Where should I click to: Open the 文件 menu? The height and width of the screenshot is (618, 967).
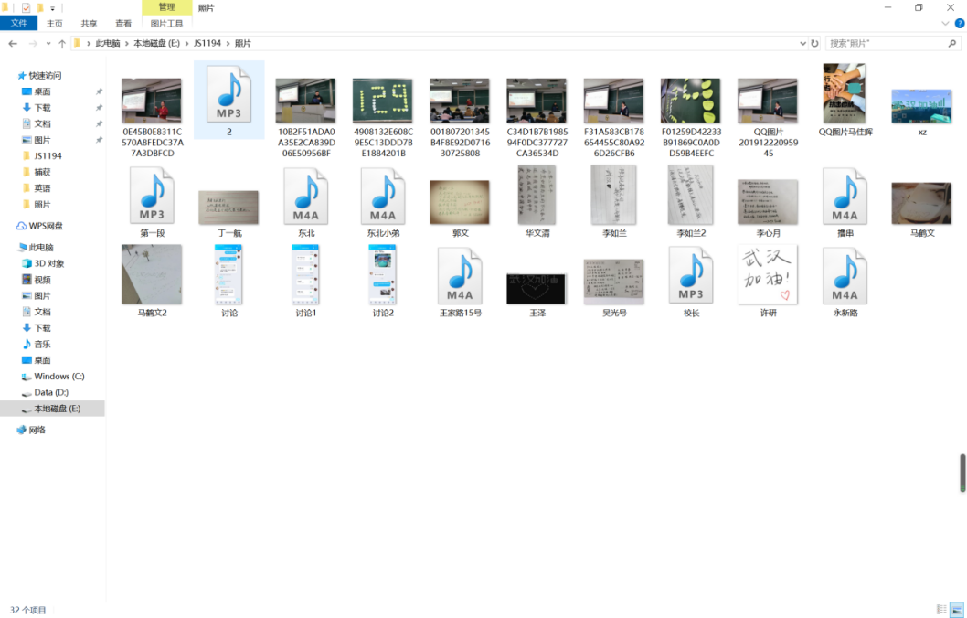tap(18, 24)
